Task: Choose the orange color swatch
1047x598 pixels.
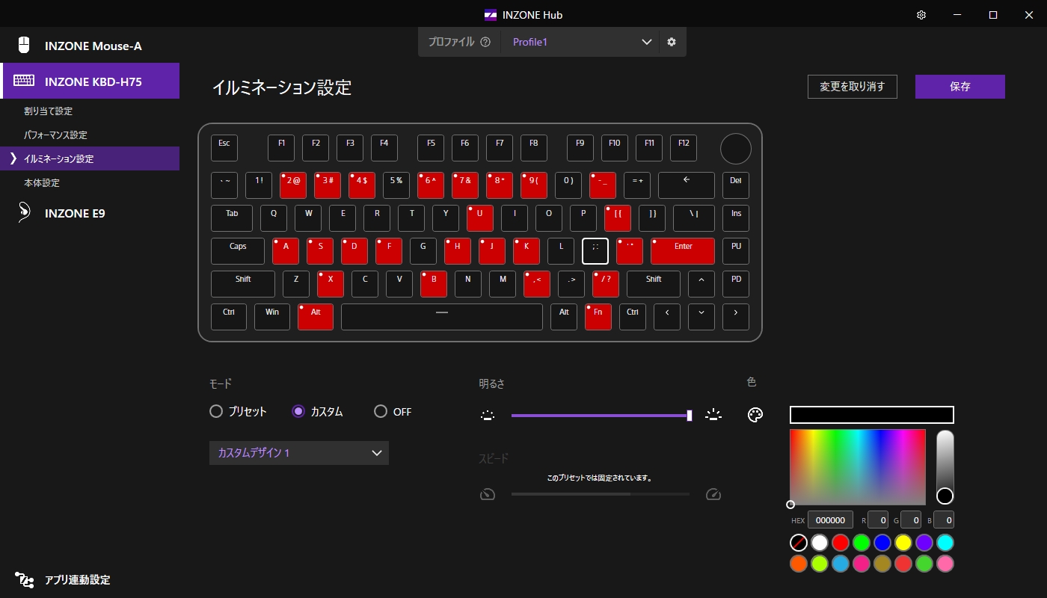Action: pyautogui.click(x=799, y=564)
